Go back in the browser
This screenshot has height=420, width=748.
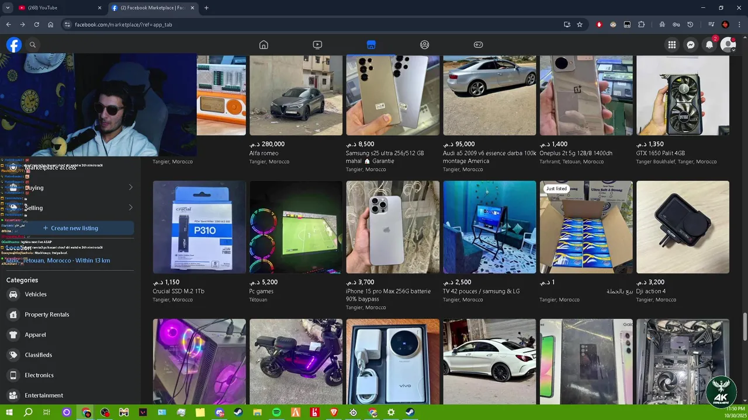pos(8,24)
